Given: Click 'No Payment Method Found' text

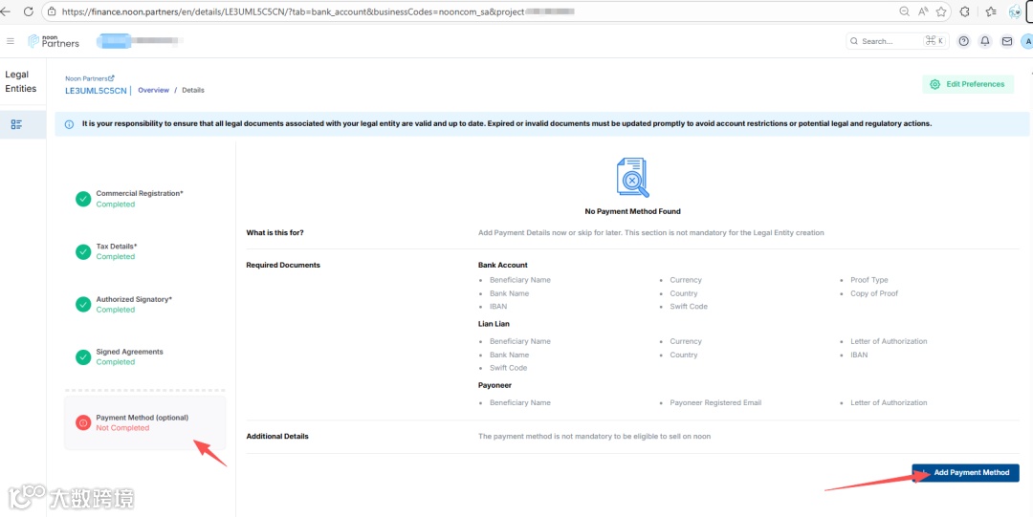Looking at the screenshot, I should (632, 211).
